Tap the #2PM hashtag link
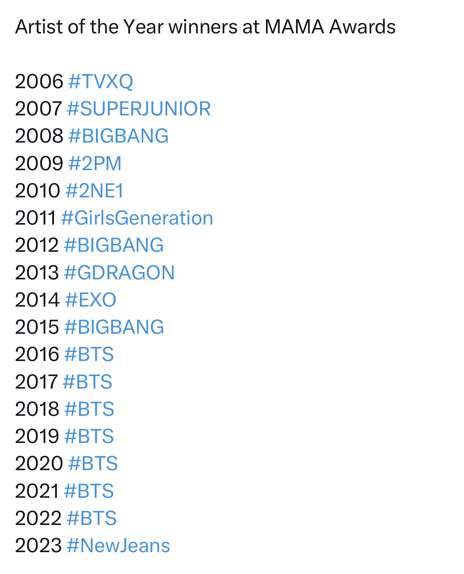 [95, 164]
